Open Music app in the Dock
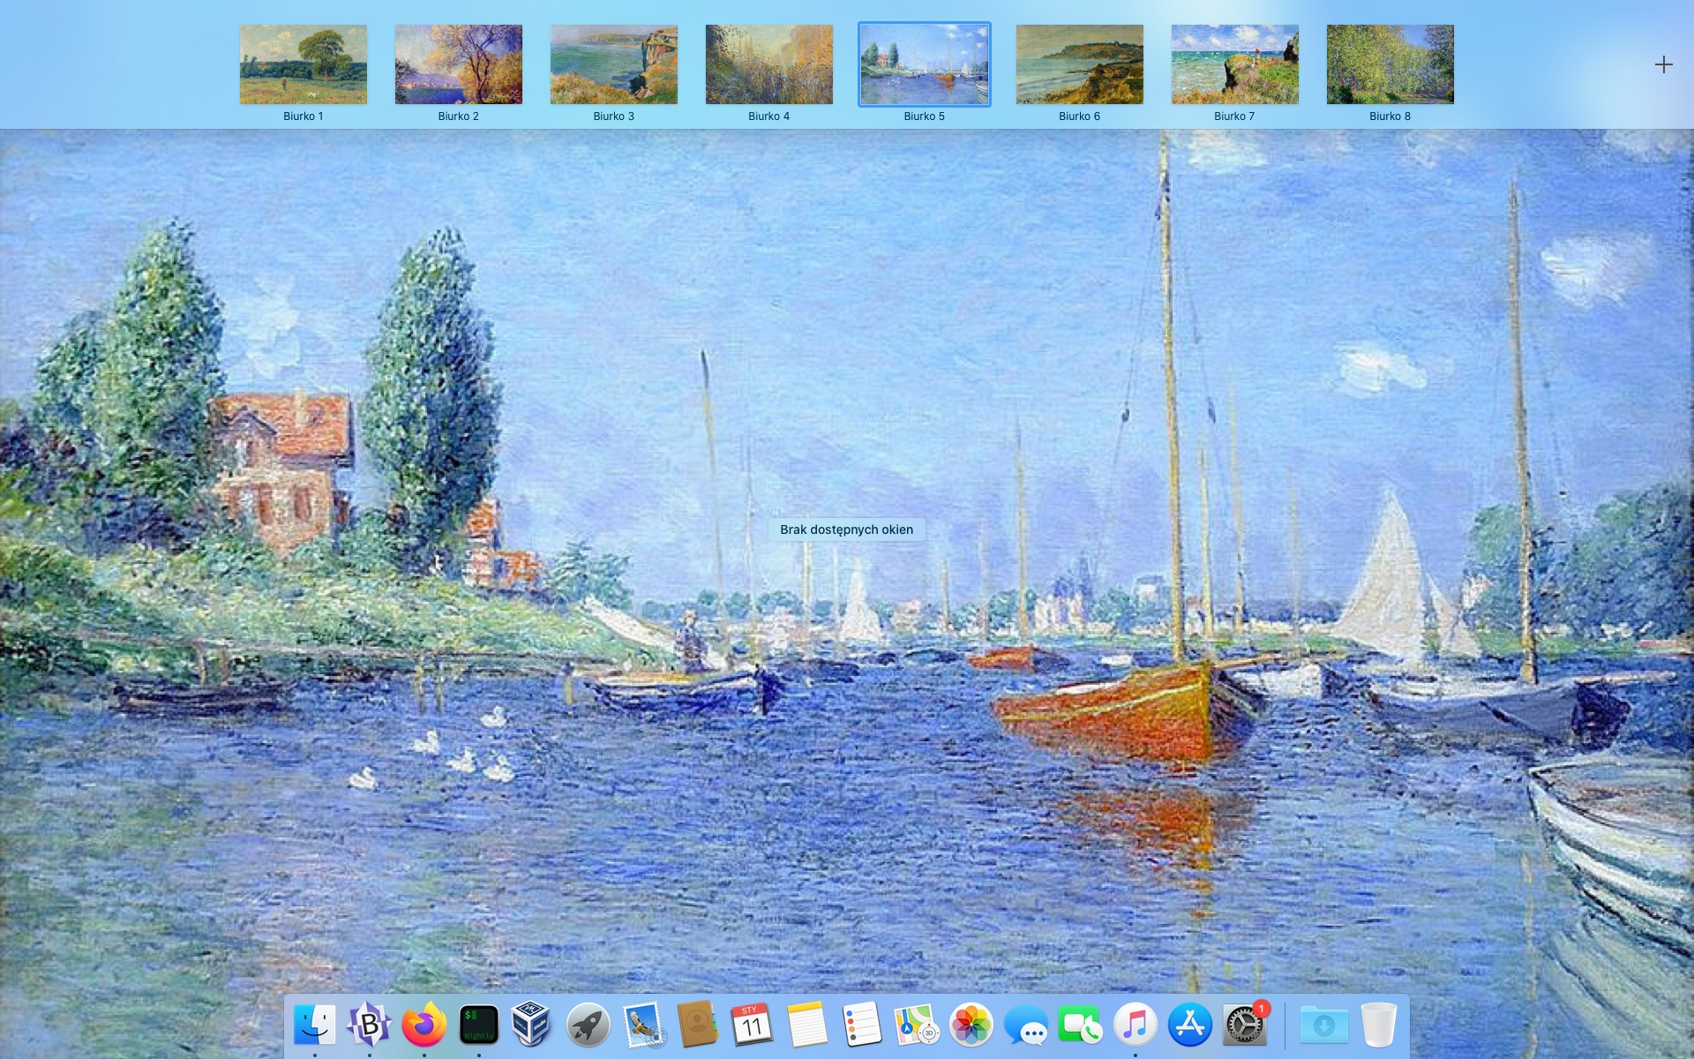 [1135, 1025]
